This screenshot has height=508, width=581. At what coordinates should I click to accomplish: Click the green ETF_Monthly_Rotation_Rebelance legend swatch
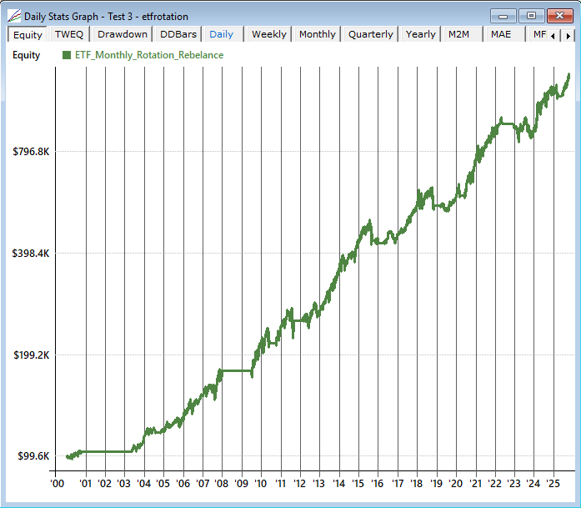pyautogui.click(x=67, y=55)
